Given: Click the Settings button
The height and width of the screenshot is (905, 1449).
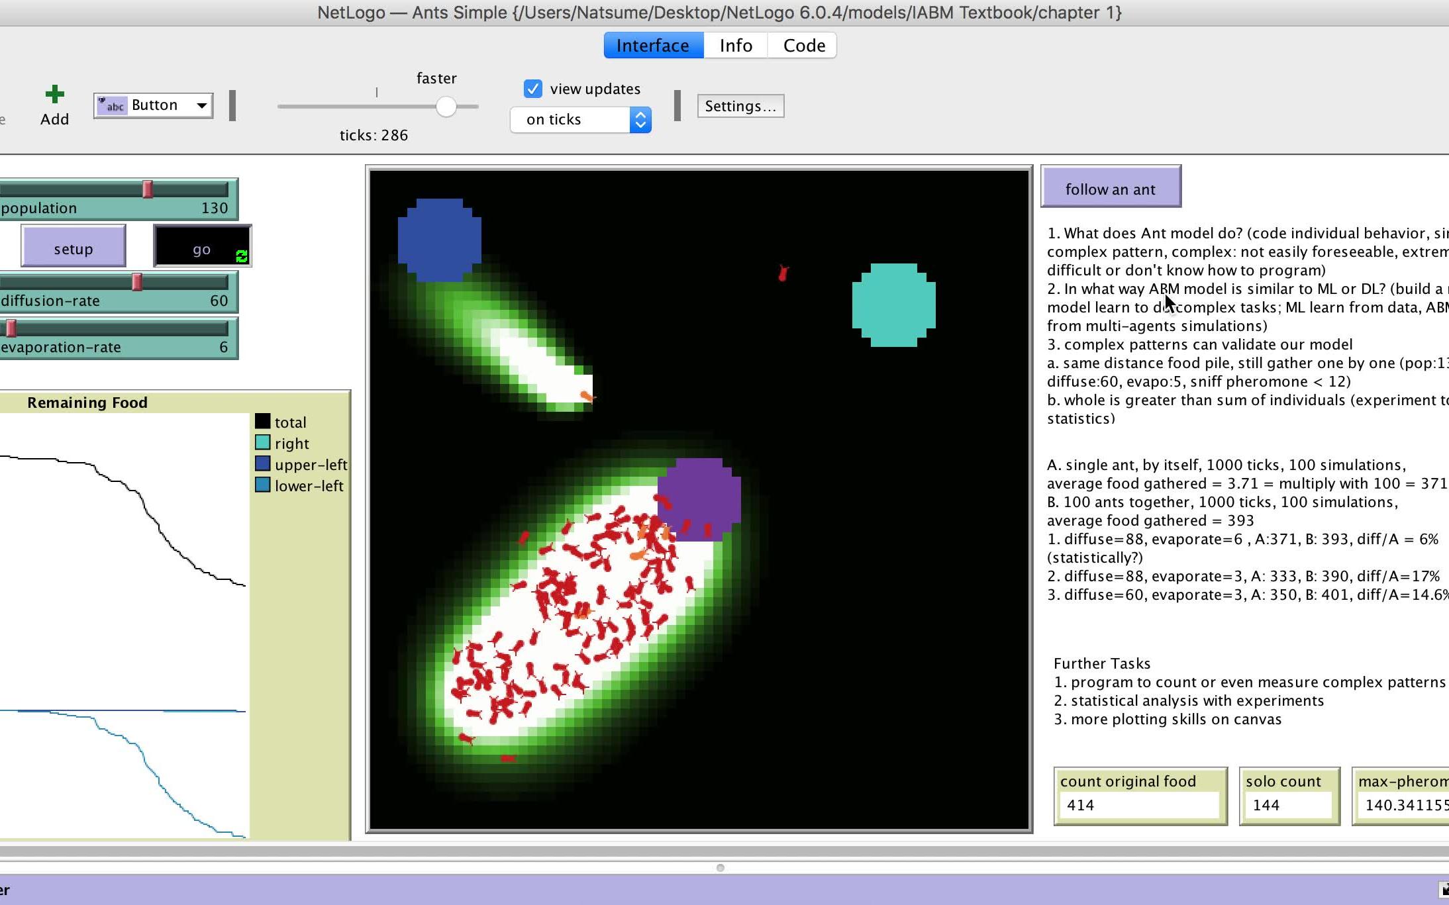Looking at the screenshot, I should pyautogui.click(x=740, y=105).
